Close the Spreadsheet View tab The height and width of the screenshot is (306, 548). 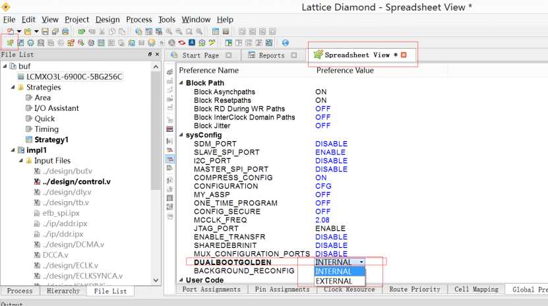click(404, 55)
